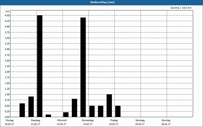Click the 4,40 mm bar before Donnerstag

pyautogui.click(x=83, y=67)
